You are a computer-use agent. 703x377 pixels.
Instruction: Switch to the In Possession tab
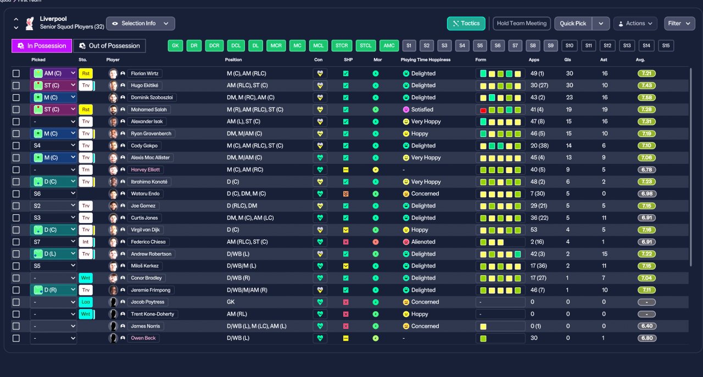click(42, 46)
